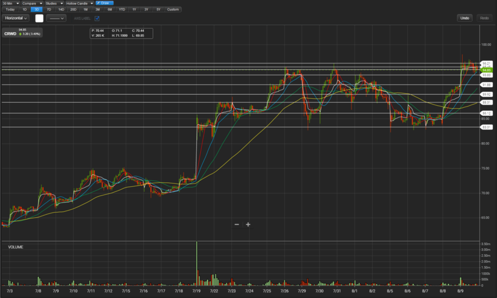Open the 30 Min interval dropdown
497x298 pixels.
click(x=10, y=3)
